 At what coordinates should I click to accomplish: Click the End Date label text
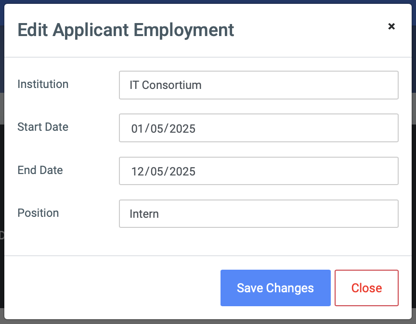coord(40,170)
